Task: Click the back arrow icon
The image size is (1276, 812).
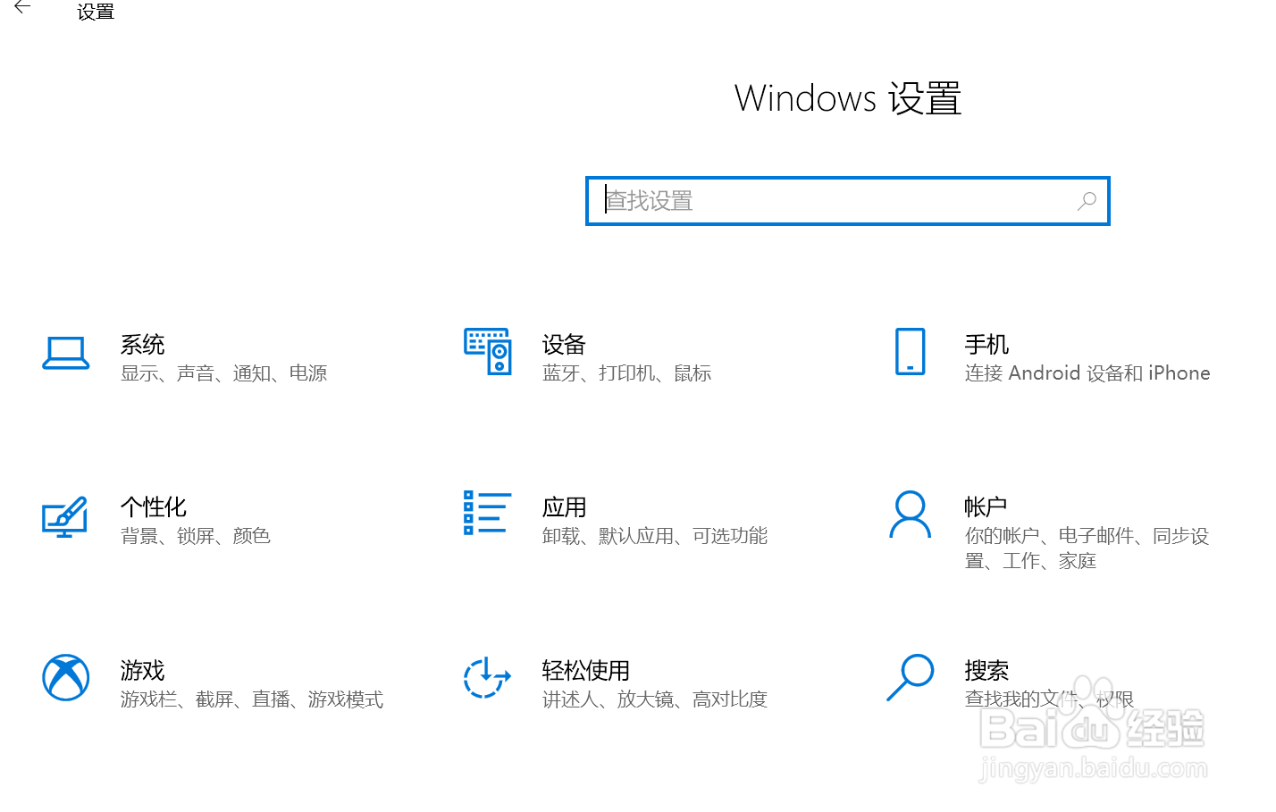Action: (x=22, y=7)
